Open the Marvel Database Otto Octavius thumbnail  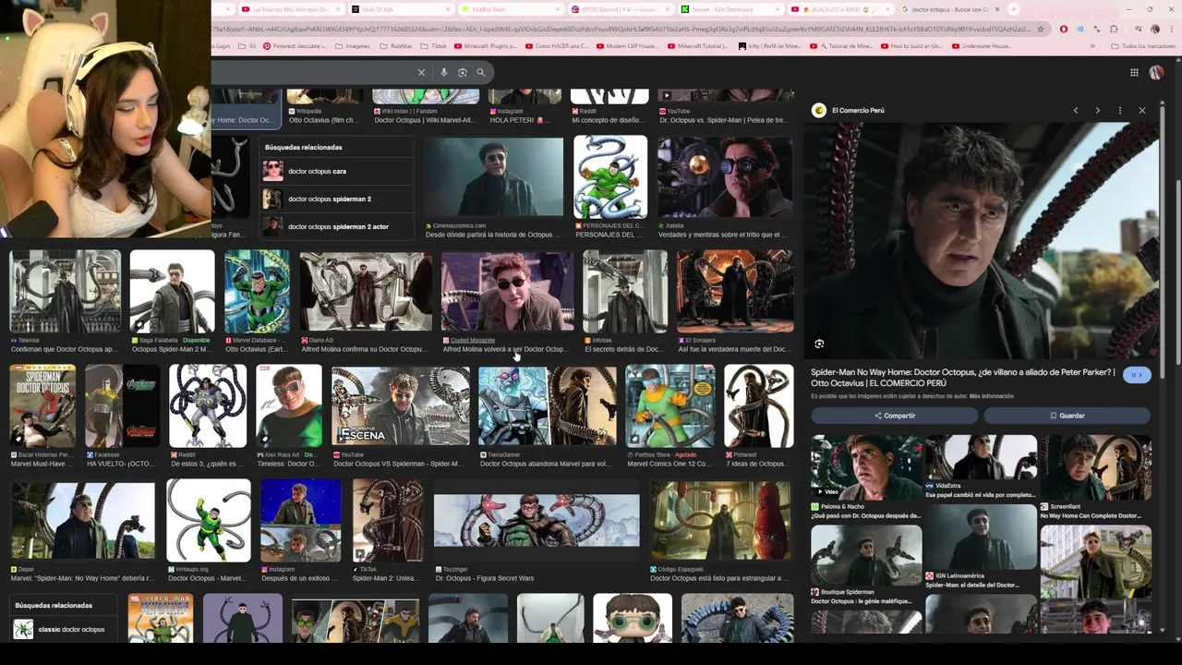pos(257,290)
